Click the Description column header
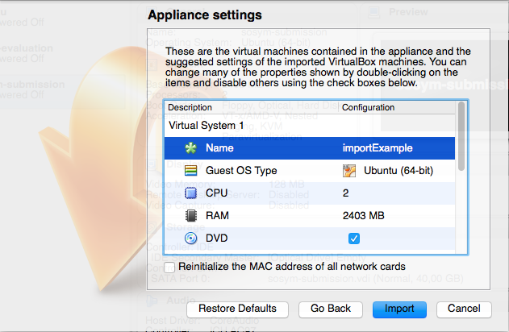This screenshot has height=332, width=509. (190, 107)
